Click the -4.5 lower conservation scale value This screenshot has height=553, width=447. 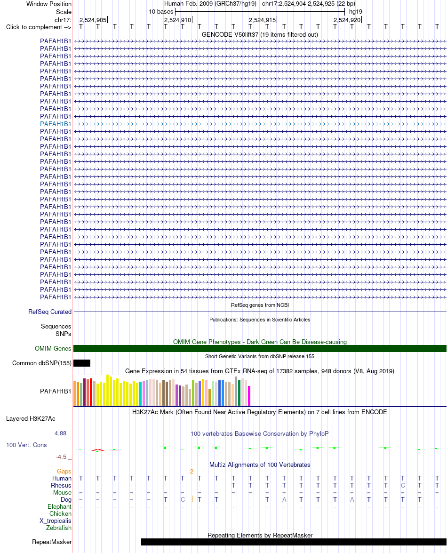point(61,457)
